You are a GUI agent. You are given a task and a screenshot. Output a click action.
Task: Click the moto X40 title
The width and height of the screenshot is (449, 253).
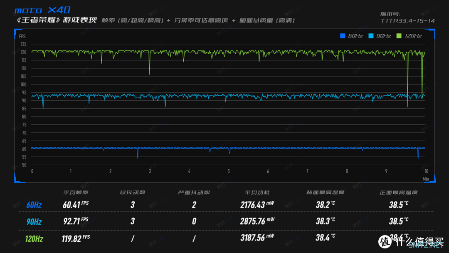pos(42,10)
